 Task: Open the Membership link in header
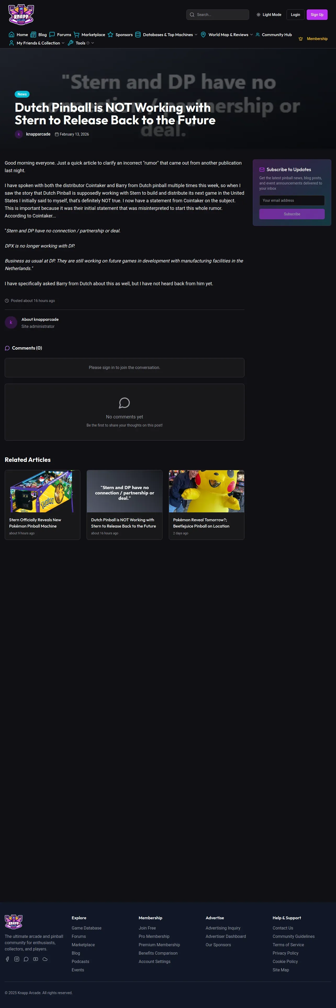(313, 39)
